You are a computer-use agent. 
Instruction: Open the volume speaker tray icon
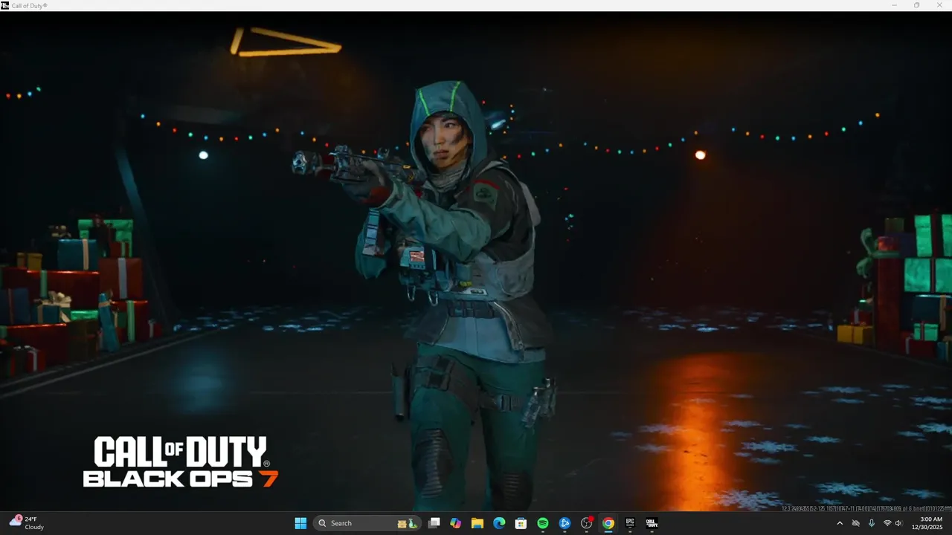click(898, 523)
